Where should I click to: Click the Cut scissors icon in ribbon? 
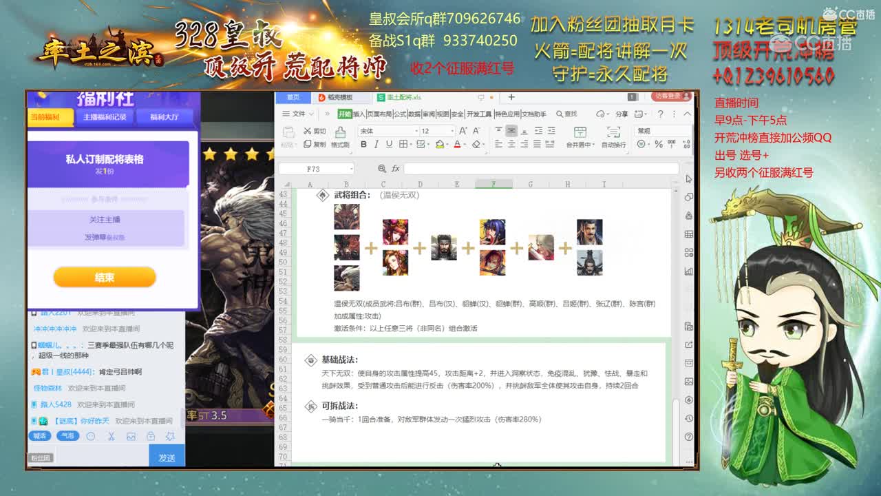tap(308, 131)
